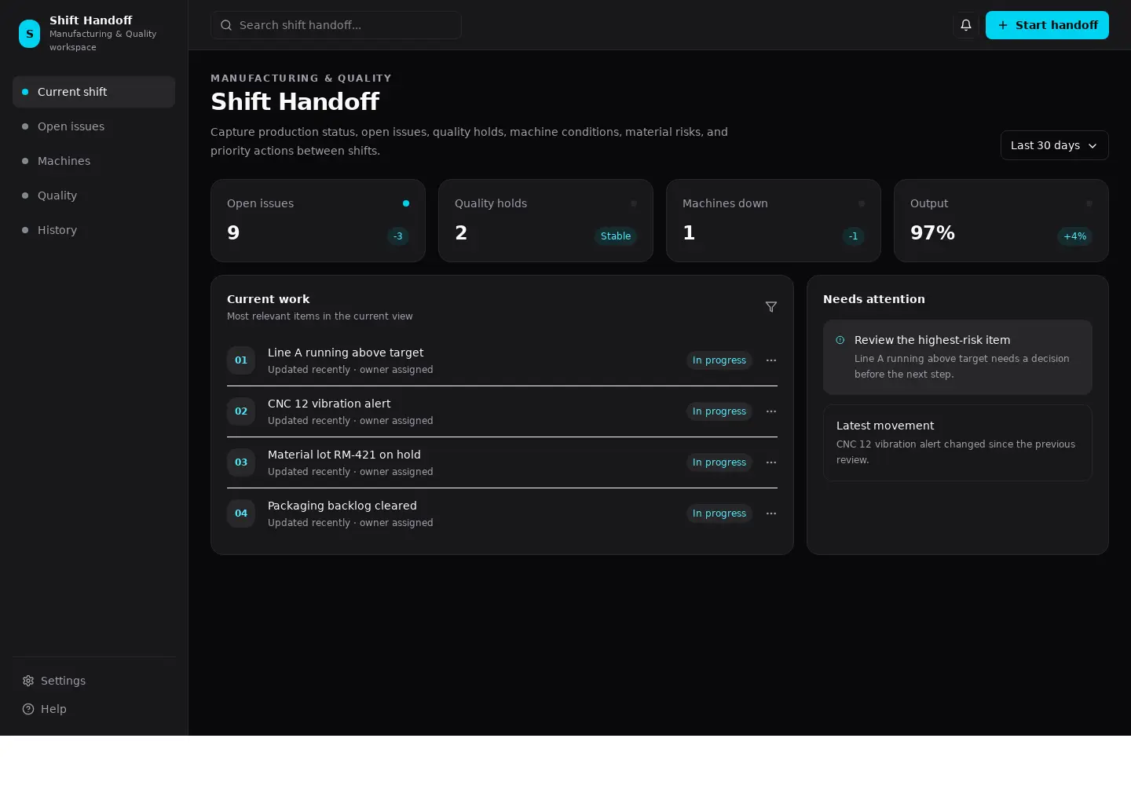Screen dimensions: 1131x804
Task: Click the info icon beside Review the highest-risk item
Action: (x=840, y=340)
